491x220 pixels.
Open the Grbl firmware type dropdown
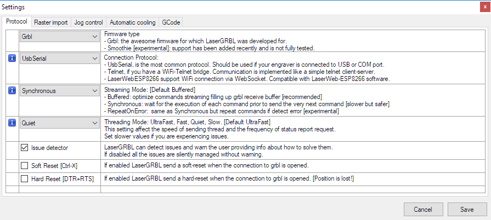click(60, 37)
